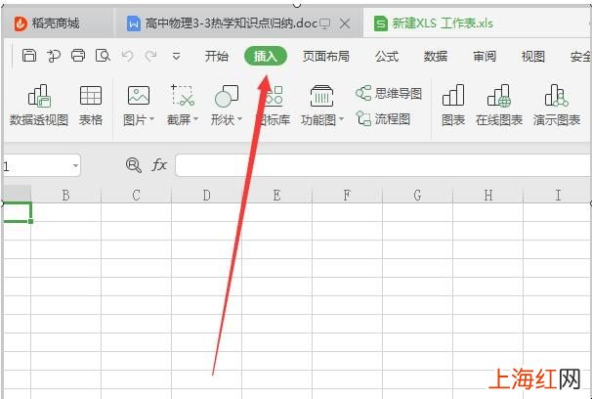This screenshot has height=399, width=592.
Task: Select column C header
Action: tap(136, 195)
